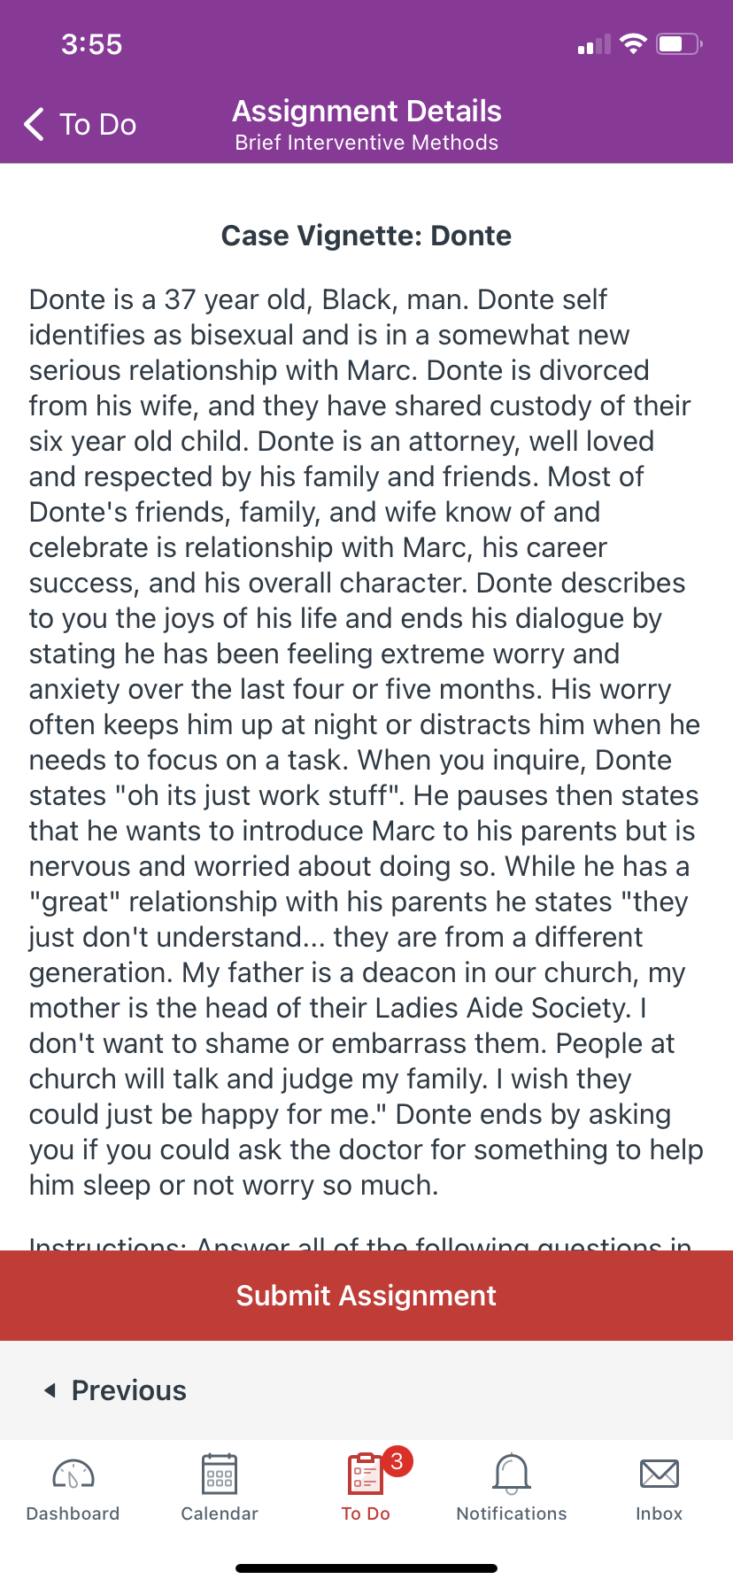Tap the Notifications tab label

pos(512,1513)
